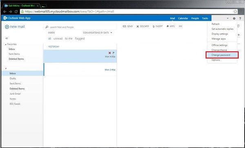The width and height of the screenshot is (245, 148).
Task: Open the Chrome hamburger menu
Action: [x=241, y=11]
